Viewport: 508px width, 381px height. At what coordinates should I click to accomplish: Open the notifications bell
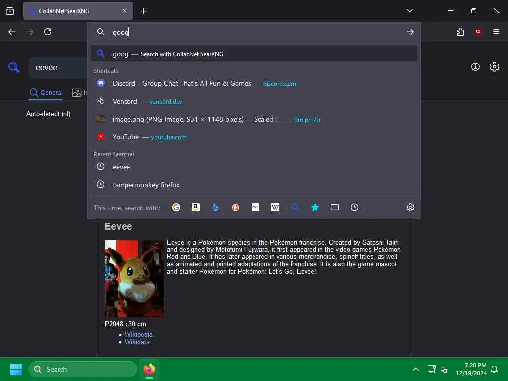(x=494, y=369)
